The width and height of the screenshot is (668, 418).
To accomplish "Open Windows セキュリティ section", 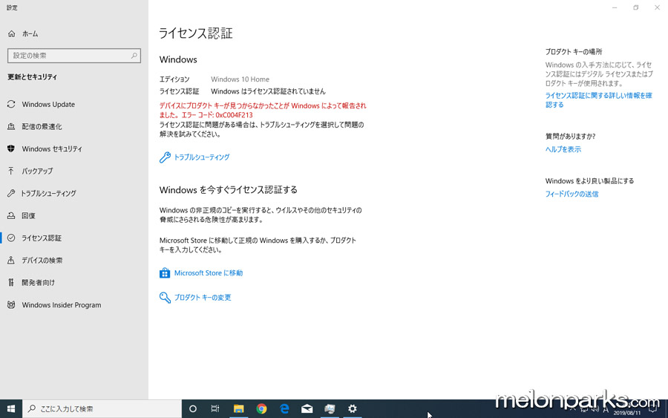I will 52,148.
